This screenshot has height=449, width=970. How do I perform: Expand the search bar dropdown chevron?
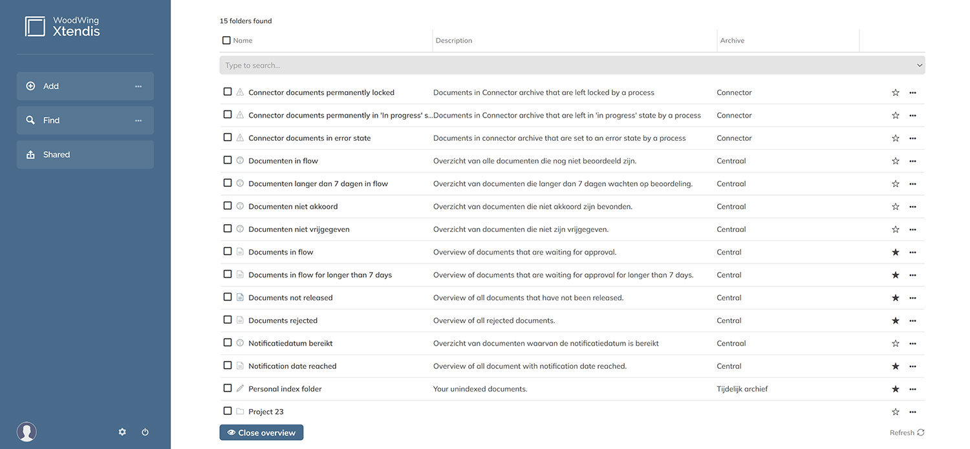pyautogui.click(x=919, y=65)
